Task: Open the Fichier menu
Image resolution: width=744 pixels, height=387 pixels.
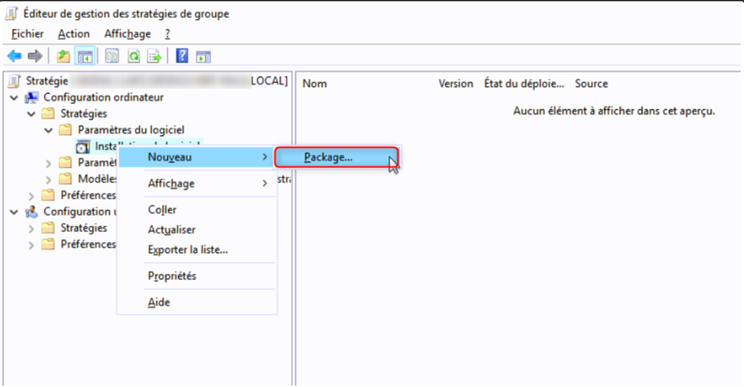Action: click(x=28, y=34)
